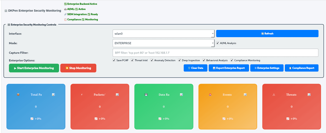Click the package icon on Total Packets card
The width and height of the screenshot is (326, 133).
click(x=18, y=95)
